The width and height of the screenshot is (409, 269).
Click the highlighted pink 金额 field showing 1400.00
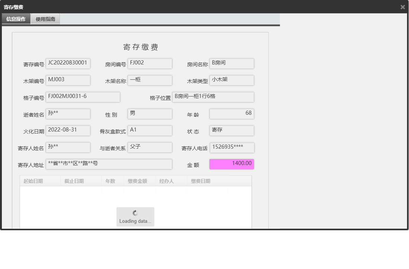point(231,164)
